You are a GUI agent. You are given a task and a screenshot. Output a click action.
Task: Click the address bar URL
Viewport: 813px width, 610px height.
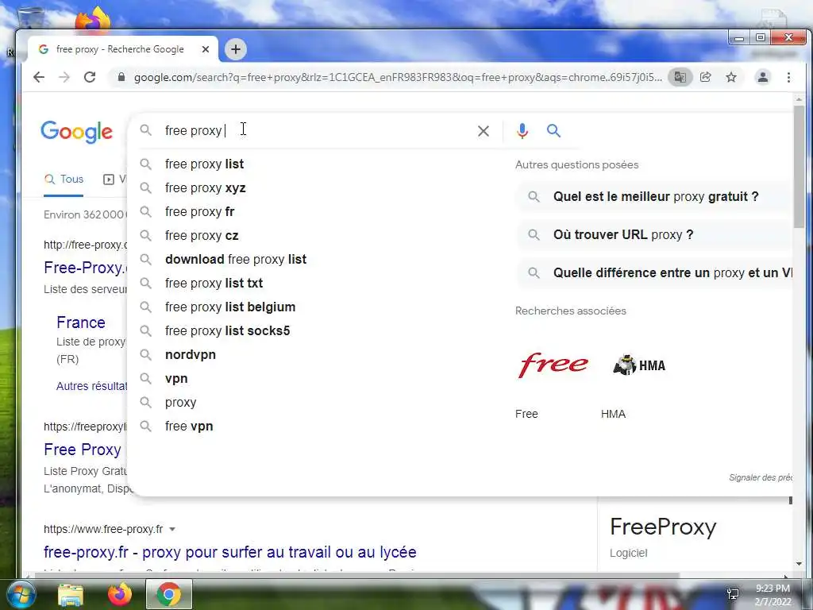(398, 77)
